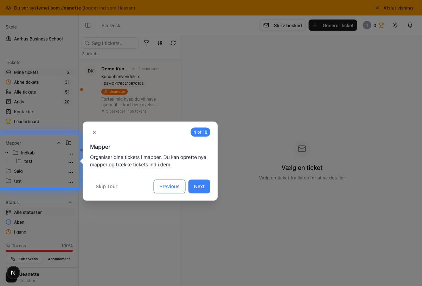Click the 165 tokens count
422x286 pixels.
137,111
